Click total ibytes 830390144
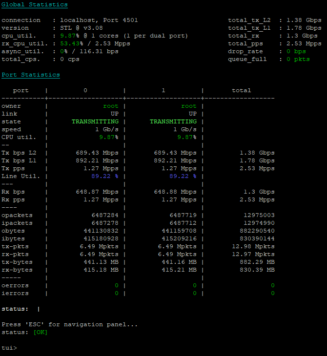The image size is (327, 356). (x=257, y=238)
